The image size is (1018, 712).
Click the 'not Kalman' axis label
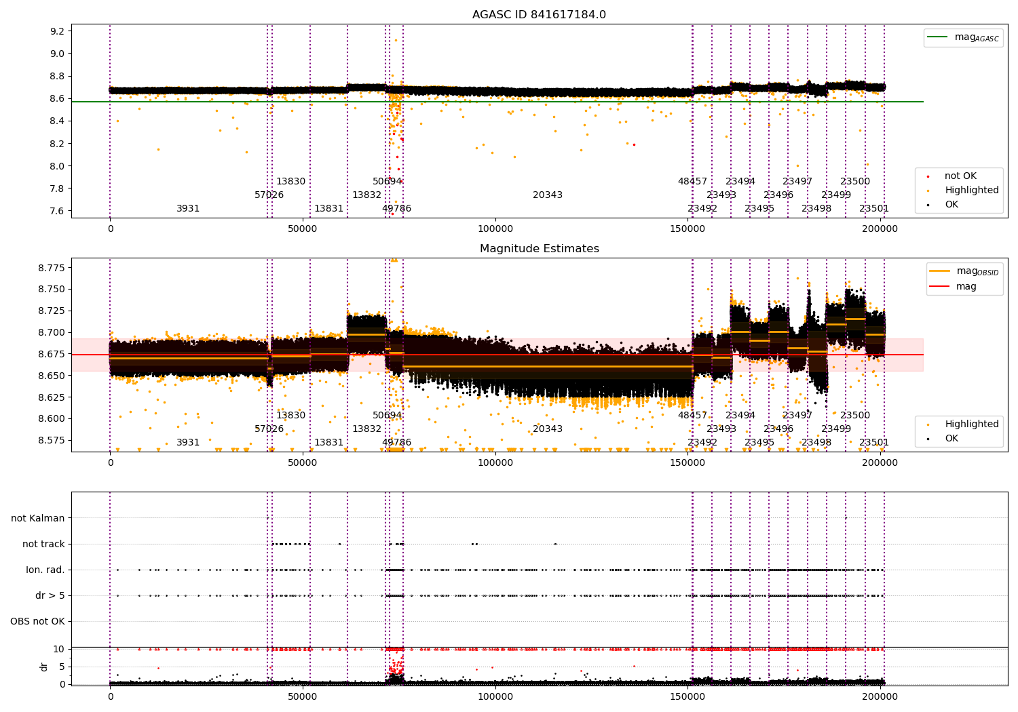coord(38,518)
